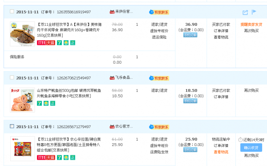Open 和我联系 chat for 农心 order
This screenshot has width=267, height=166.
point(159,127)
